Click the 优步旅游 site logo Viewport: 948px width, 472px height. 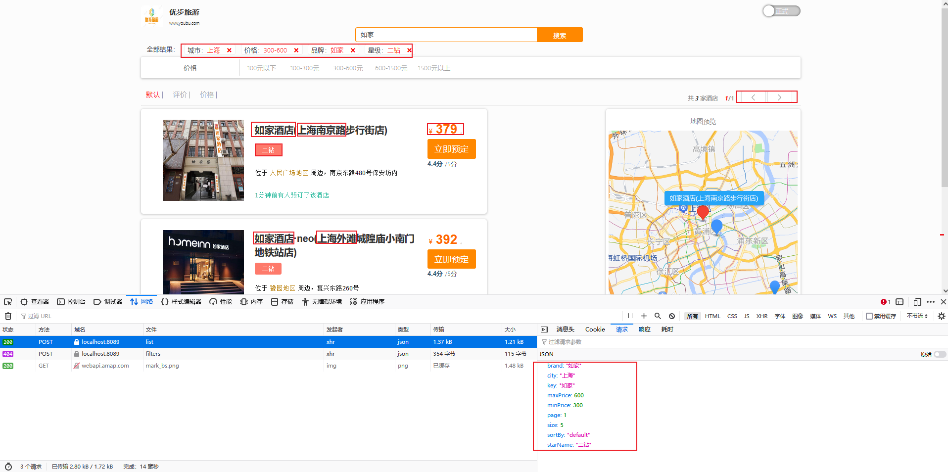tap(152, 15)
